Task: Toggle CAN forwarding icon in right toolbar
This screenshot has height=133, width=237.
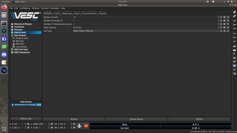Action: [x=235, y=74]
